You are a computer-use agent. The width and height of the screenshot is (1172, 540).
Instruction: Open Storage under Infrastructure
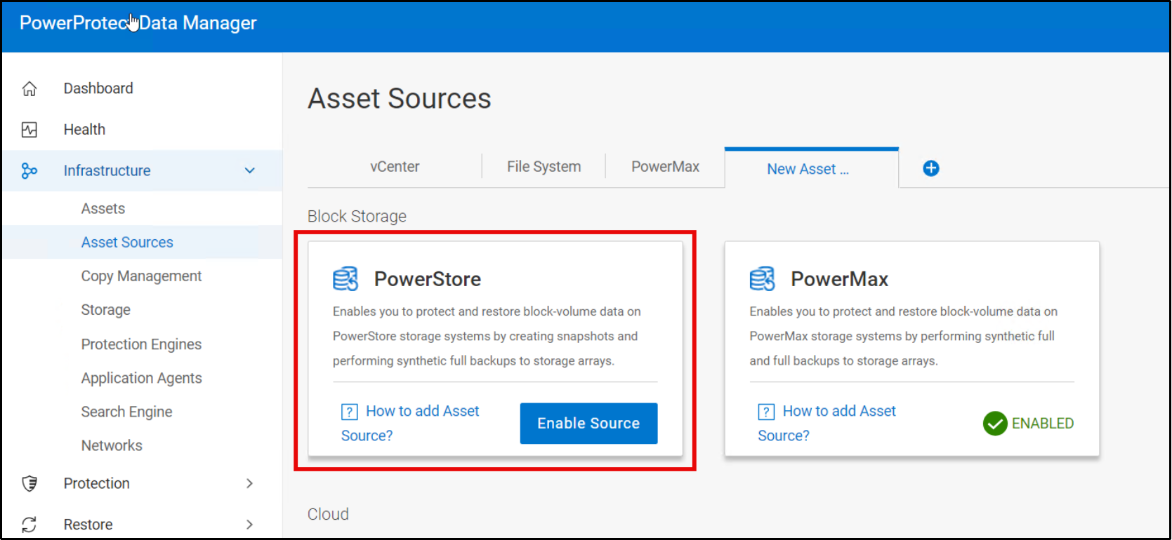106,310
